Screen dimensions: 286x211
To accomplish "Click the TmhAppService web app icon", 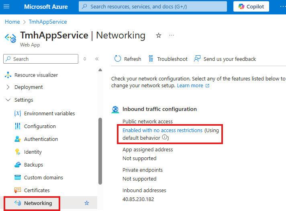I will click(10, 38).
